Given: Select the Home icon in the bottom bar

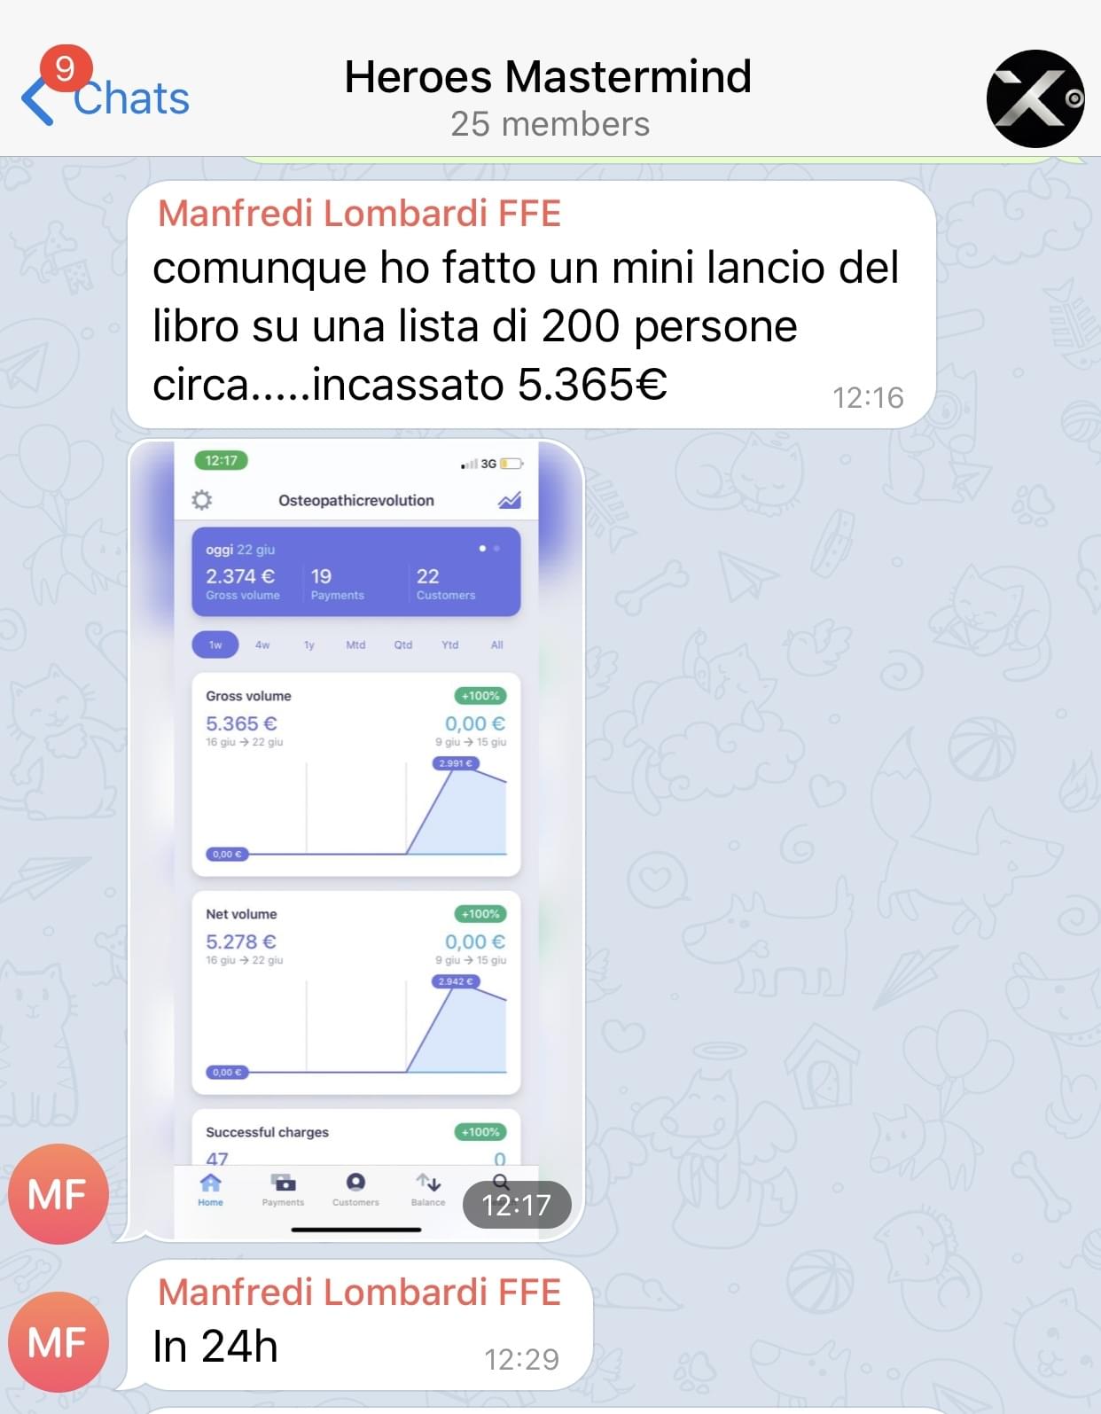Looking at the screenshot, I should click(x=210, y=1190).
